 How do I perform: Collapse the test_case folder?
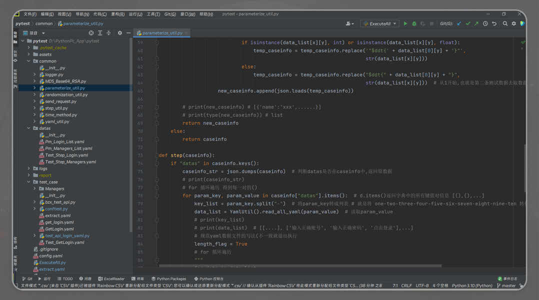29,182
